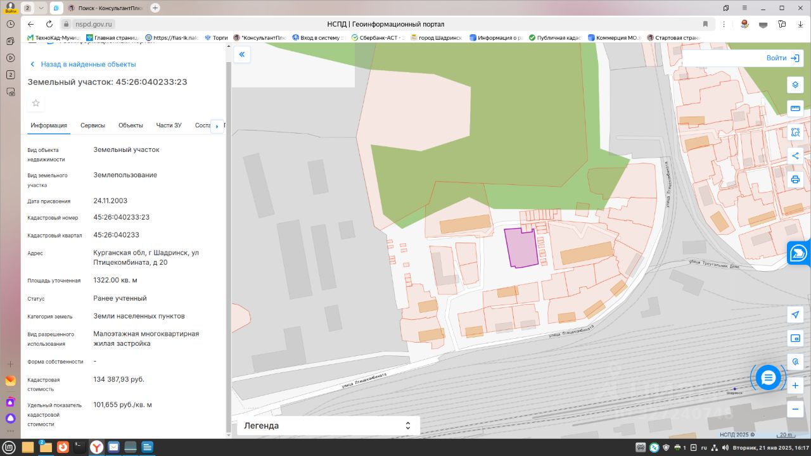
Task: Open the chat support bubble
Action: pyautogui.click(x=768, y=378)
